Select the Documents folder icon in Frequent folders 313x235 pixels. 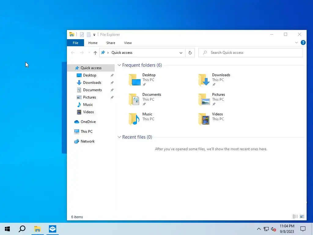(134, 99)
